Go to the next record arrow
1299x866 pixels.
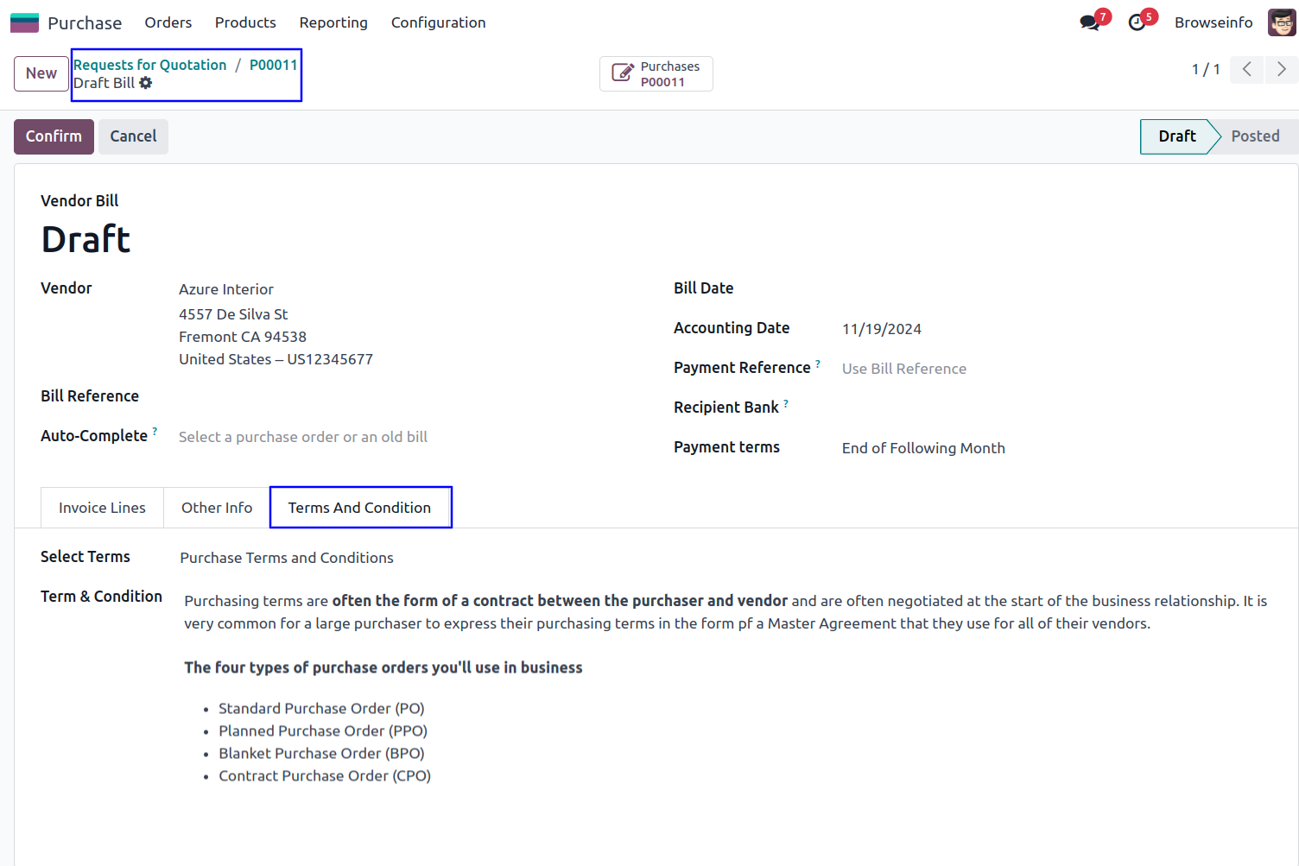pos(1281,69)
